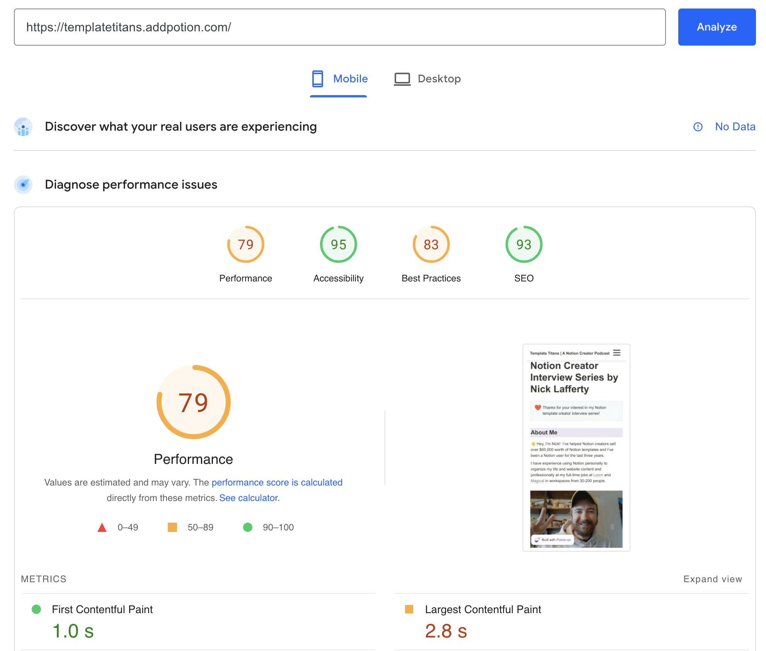This screenshot has width=766, height=651.
Task: Click Expand view above the metrics section
Action: pos(713,579)
